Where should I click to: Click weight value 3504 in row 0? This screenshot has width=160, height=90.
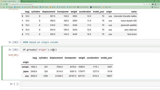[x=75, y=16]
